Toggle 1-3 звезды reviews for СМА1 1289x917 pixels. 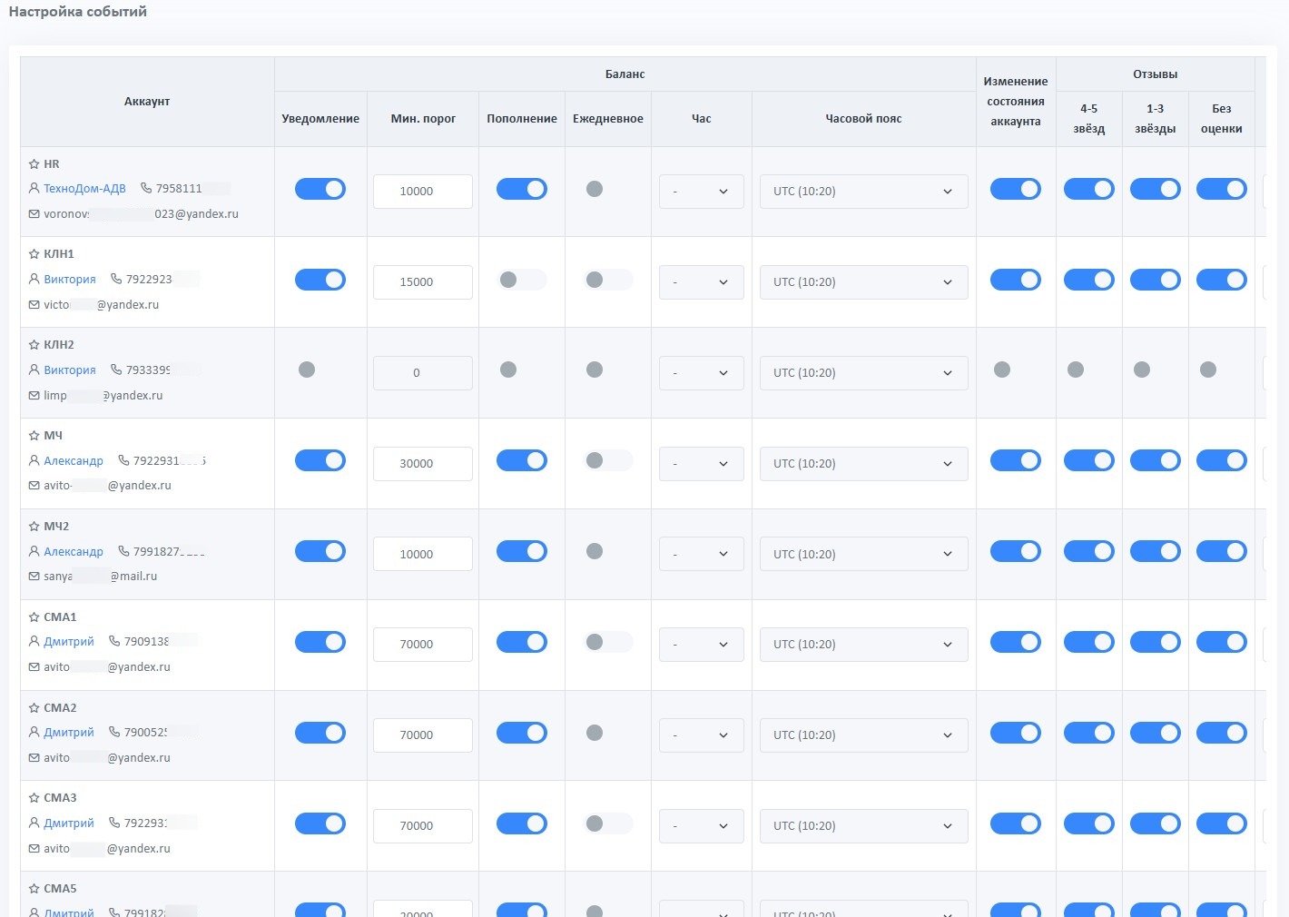coord(1156,643)
